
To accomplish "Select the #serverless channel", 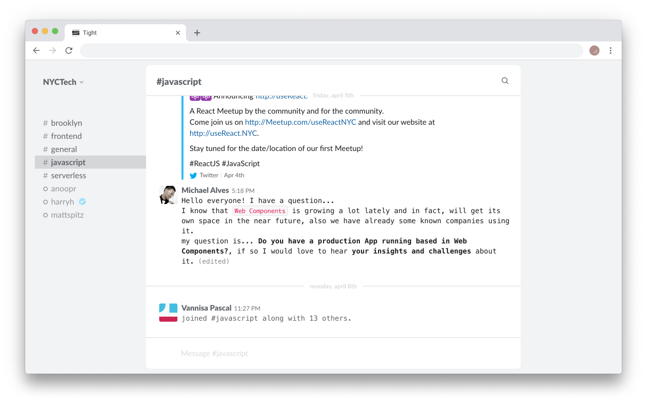I will click(69, 175).
